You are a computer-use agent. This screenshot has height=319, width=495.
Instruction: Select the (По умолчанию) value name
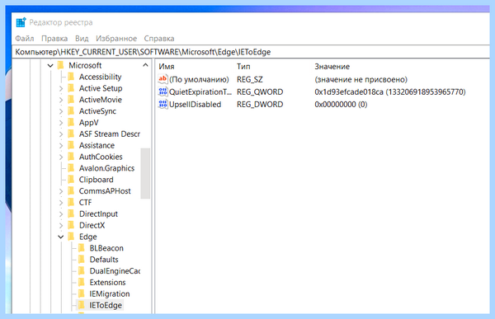(x=199, y=79)
